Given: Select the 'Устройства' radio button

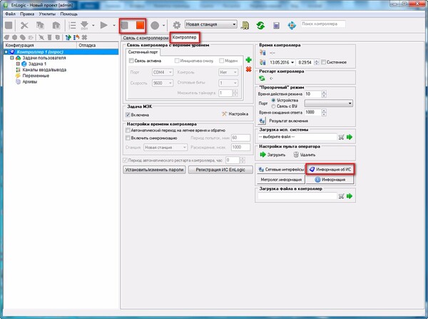Looking at the screenshot, I should 273,100.
